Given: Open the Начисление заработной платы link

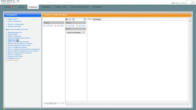Looking at the screenshot, I should coord(18,29).
